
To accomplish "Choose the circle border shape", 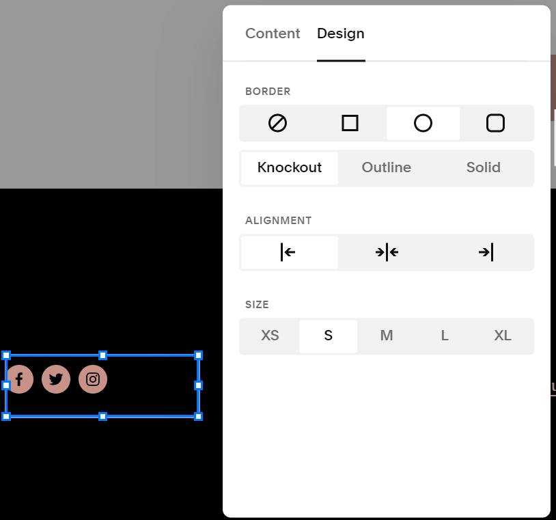I will click(x=423, y=124).
